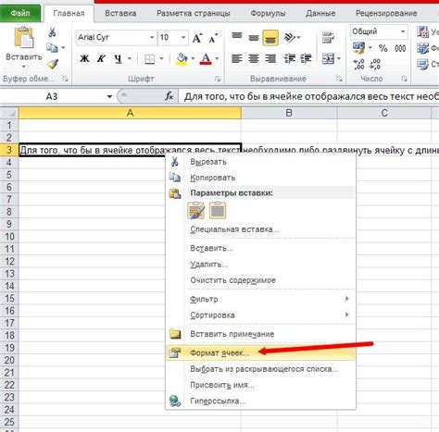The width and height of the screenshot is (439, 432).
Task: Toggle italic К formatting
Action: pyautogui.click(x=101, y=58)
